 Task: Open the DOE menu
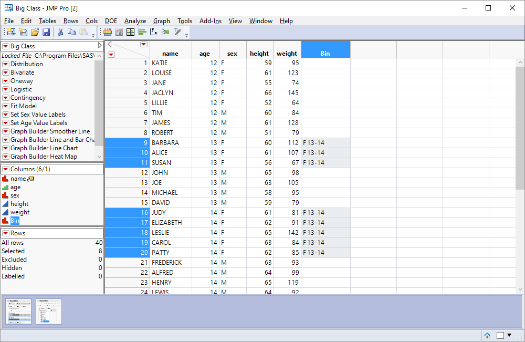point(111,21)
